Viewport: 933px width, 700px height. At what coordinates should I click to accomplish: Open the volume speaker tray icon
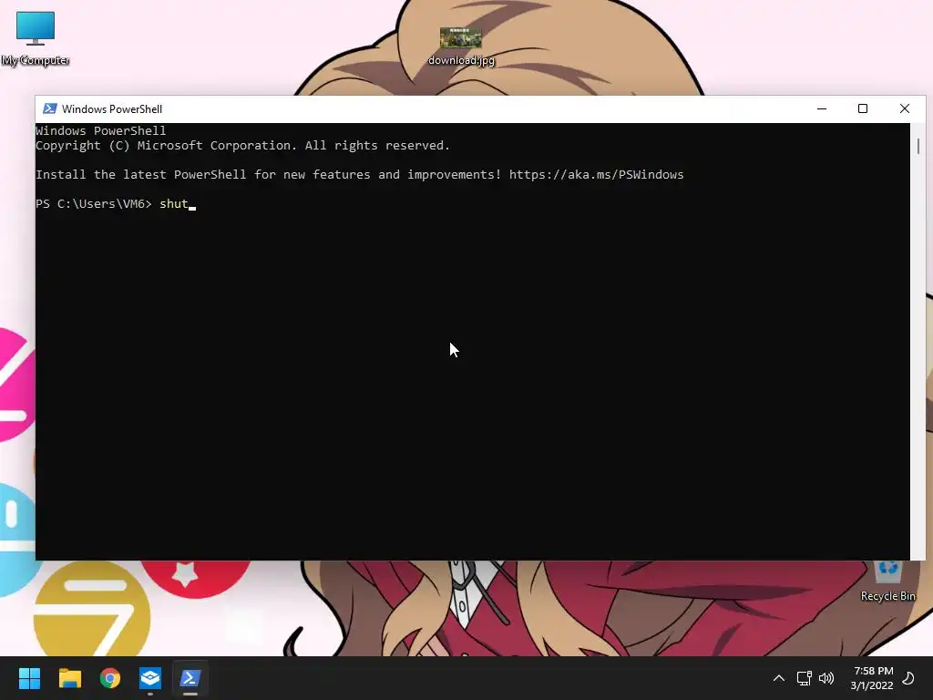[826, 678]
